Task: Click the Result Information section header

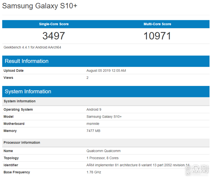Action: (x=27, y=61)
